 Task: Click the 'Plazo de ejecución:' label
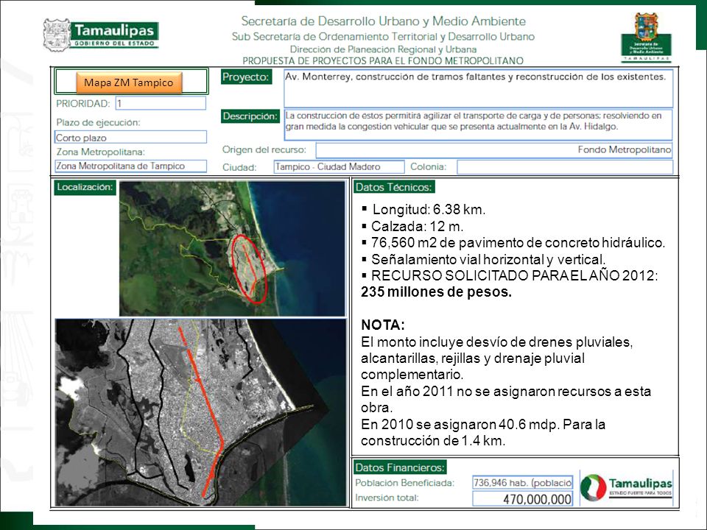tap(98, 123)
